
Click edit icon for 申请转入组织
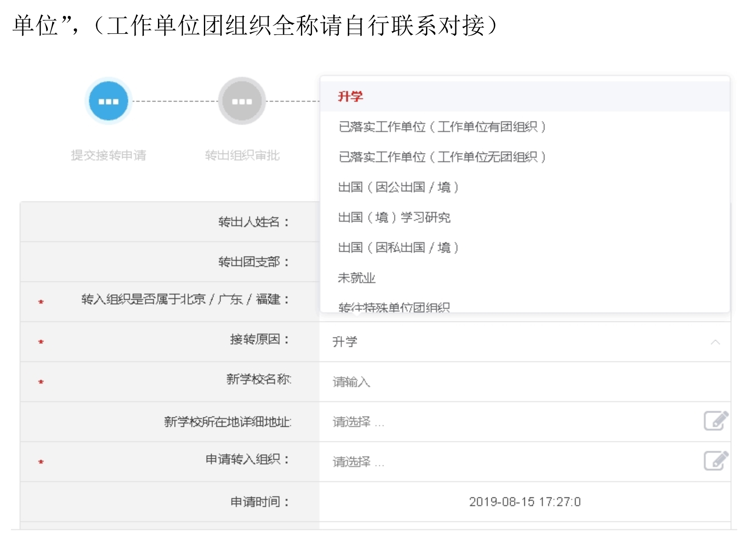pyautogui.click(x=715, y=460)
